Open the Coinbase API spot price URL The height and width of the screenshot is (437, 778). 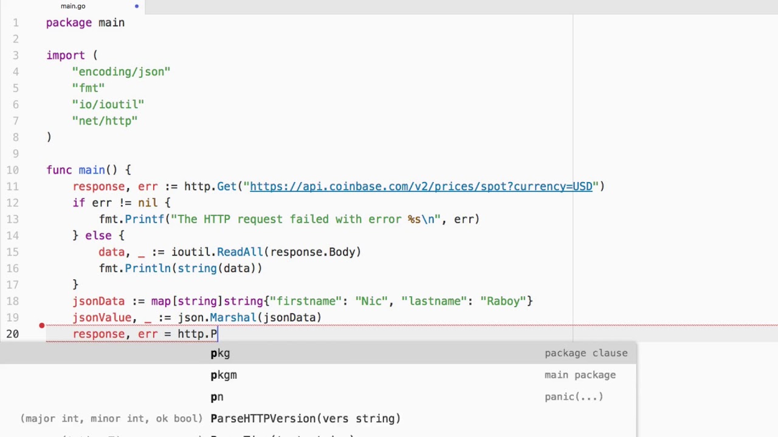[x=421, y=186]
